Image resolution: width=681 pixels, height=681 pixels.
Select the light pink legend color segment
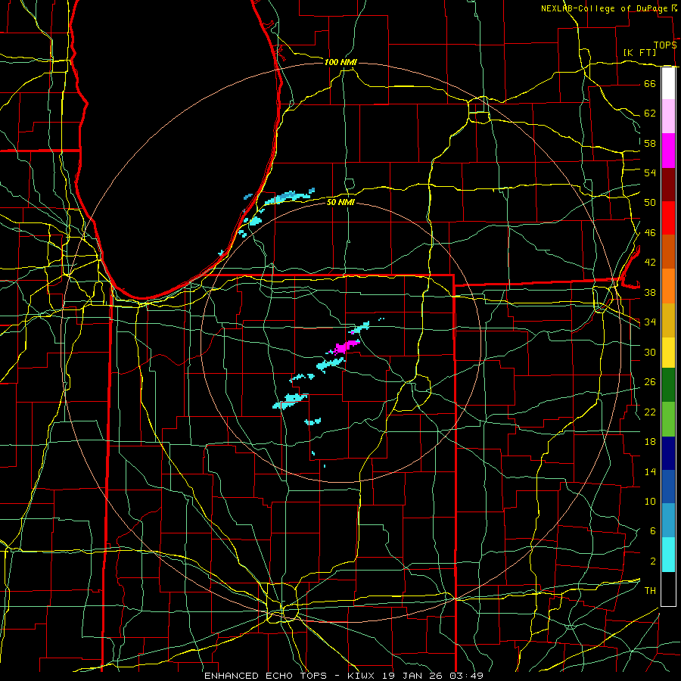668,116
